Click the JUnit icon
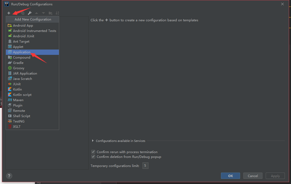The height and width of the screenshot is (184, 291). tap(10, 84)
